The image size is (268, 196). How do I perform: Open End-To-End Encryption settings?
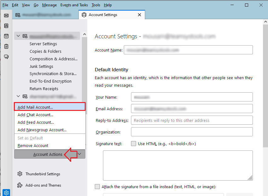[x=50, y=81]
